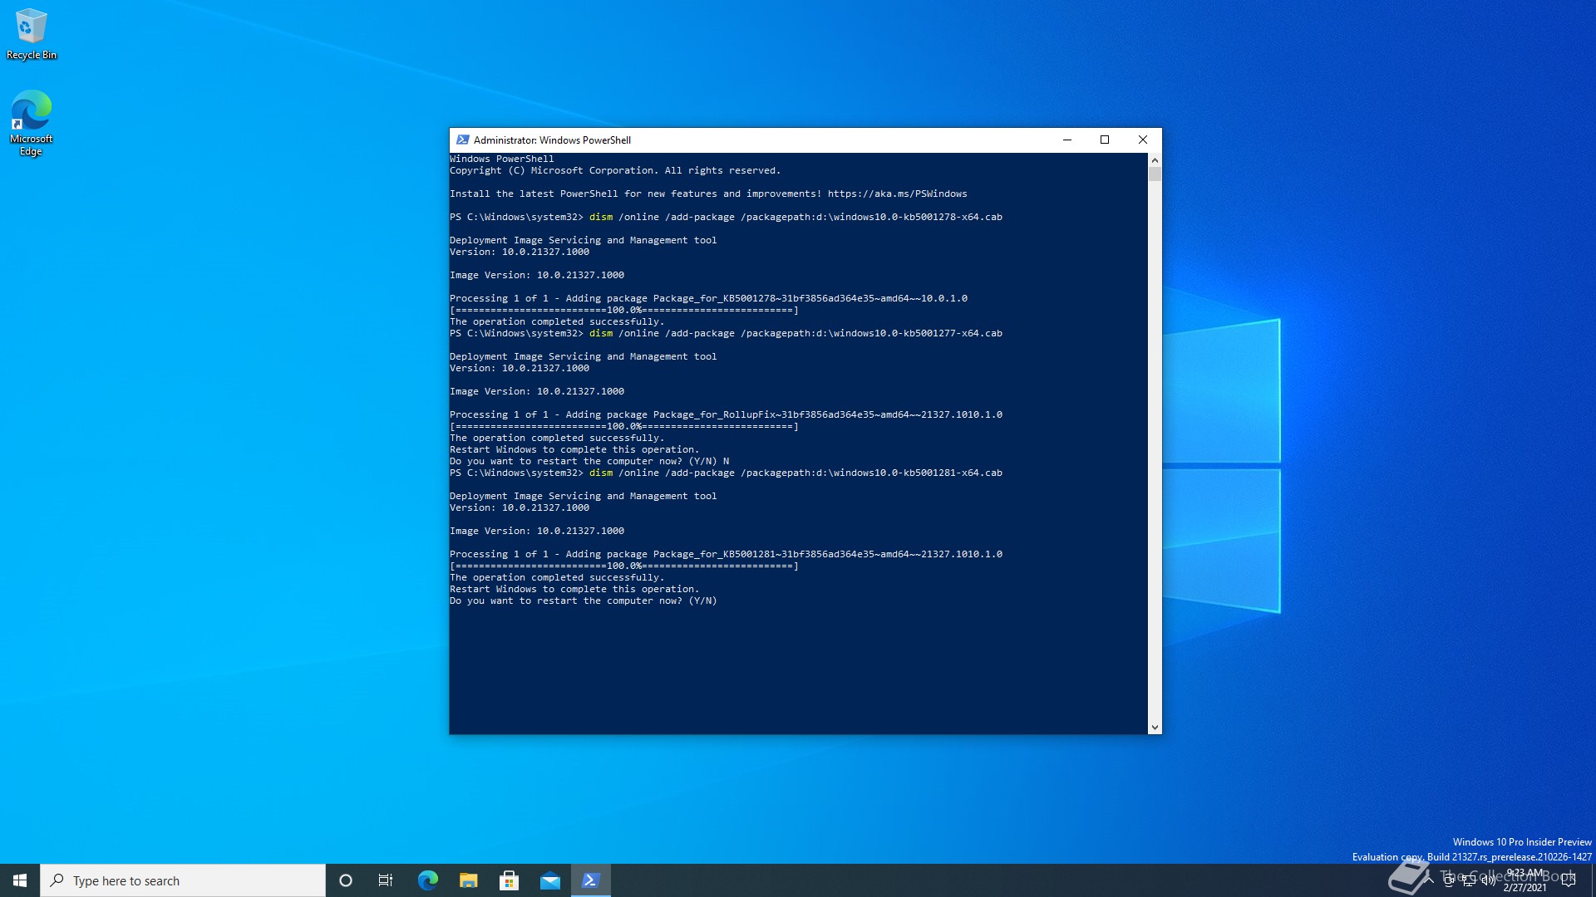Click the Package_for_KB5001278 processing line
This screenshot has width=1596, height=897.
(708, 298)
